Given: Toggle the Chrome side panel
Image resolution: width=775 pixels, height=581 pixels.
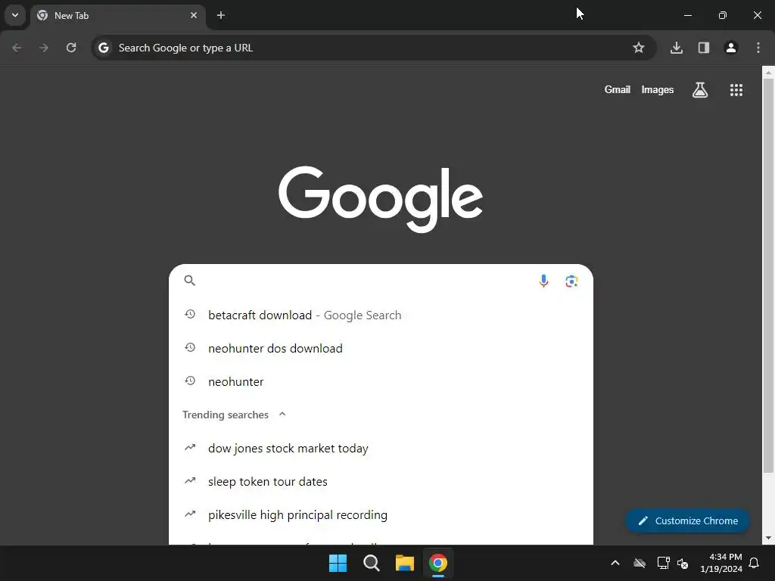Looking at the screenshot, I should point(704,48).
